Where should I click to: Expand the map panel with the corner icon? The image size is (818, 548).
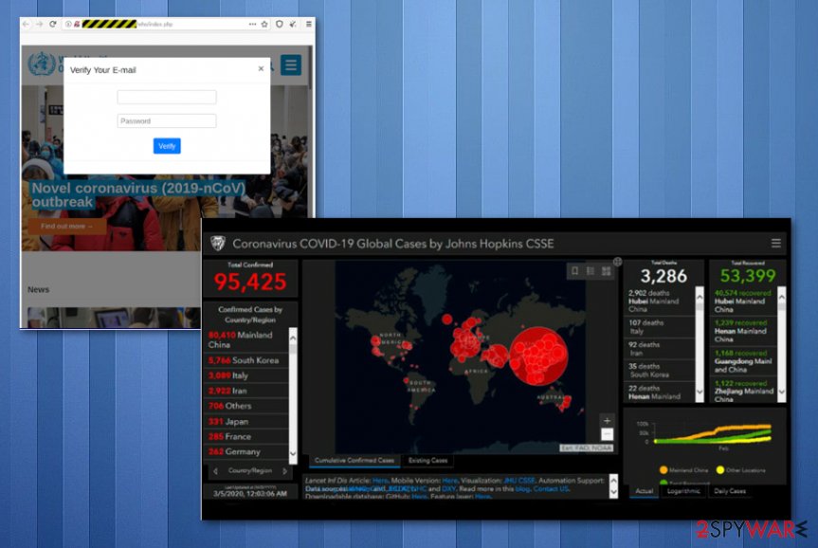618,262
